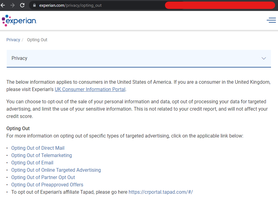Open the crportal.tapad.com link

pyautogui.click(x=161, y=192)
